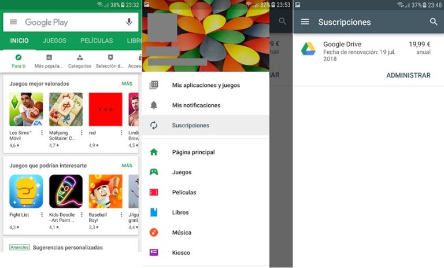This screenshot has height=268, width=444.
Task: Click the 19,99 € price text
Action: coord(419,44)
